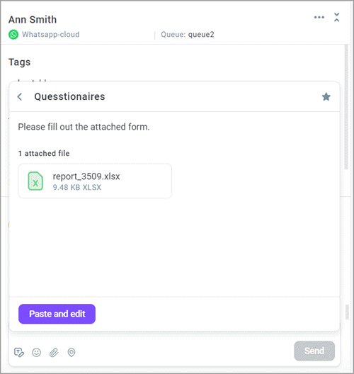Click the WhatsApp channel icon
354x374 pixels.
[x=13, y=35]
